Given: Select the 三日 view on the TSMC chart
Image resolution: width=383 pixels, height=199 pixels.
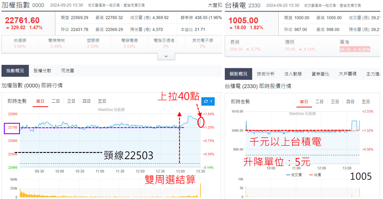Looking at the screenshot, I should click(335, 101).
